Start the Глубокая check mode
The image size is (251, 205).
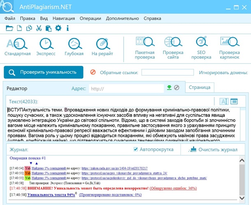coord(74,47)
